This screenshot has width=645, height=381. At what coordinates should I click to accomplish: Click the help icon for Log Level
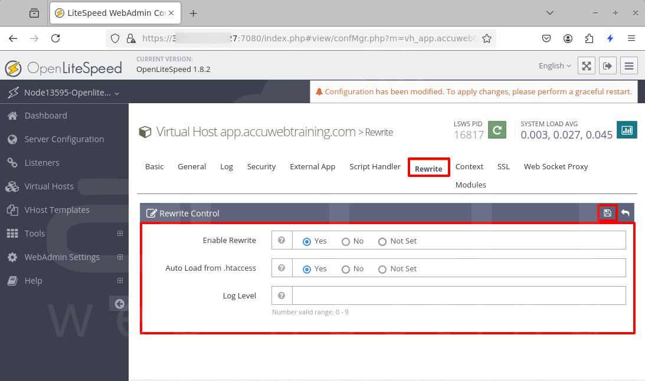(281, 295)
